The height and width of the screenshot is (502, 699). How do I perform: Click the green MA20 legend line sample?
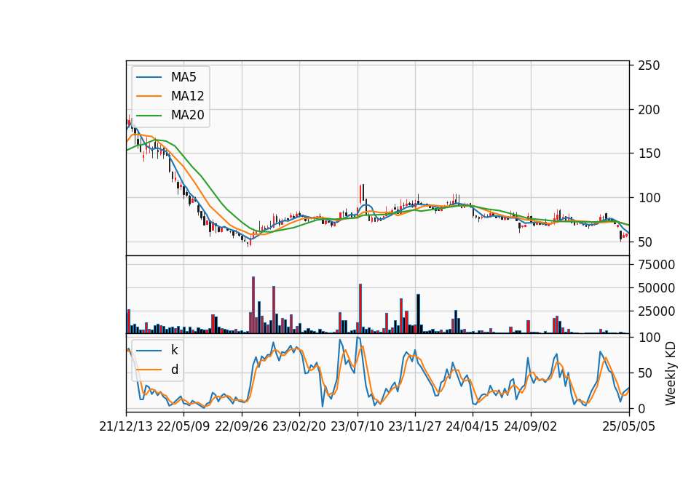point(149,115)
